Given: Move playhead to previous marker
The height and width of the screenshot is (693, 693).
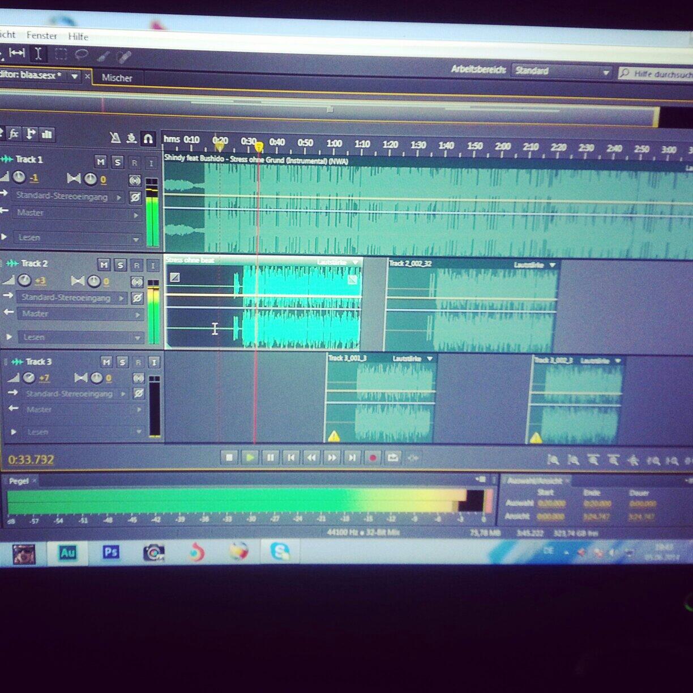Looking at the screenshot, I should (290, 457).
